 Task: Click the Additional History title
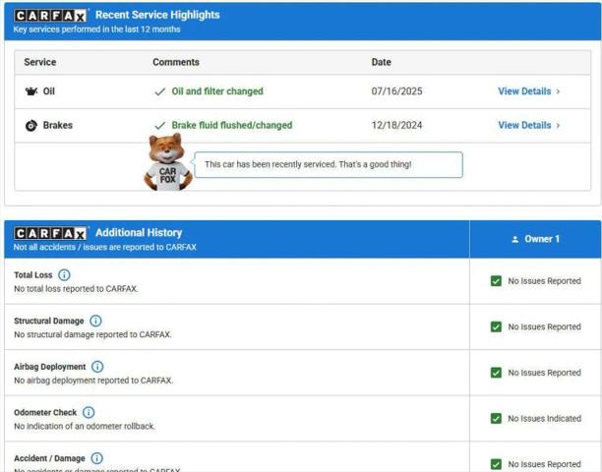click(x=139, y=232)
